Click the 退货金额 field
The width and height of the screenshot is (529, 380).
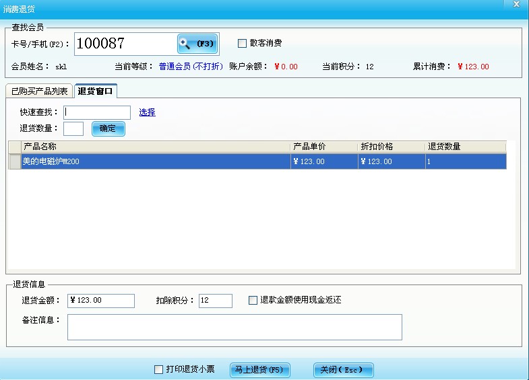[x=100, y=301]
